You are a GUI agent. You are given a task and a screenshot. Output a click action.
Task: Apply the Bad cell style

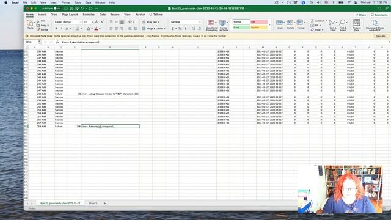pos(259,22)
